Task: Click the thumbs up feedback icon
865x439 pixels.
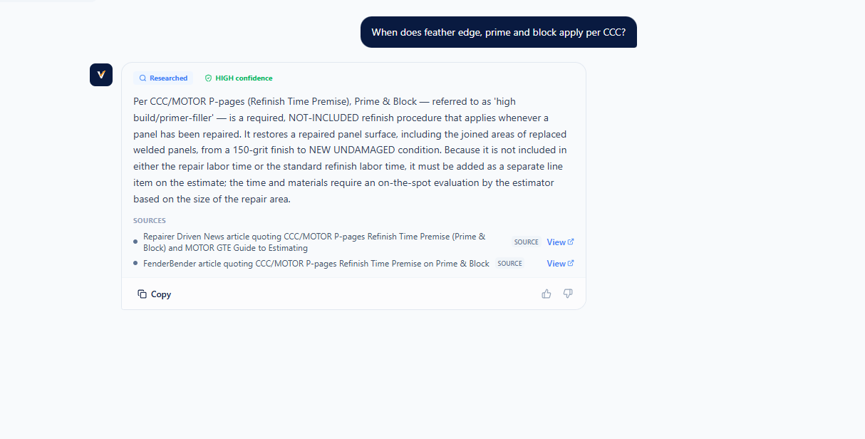Action: 547,294
